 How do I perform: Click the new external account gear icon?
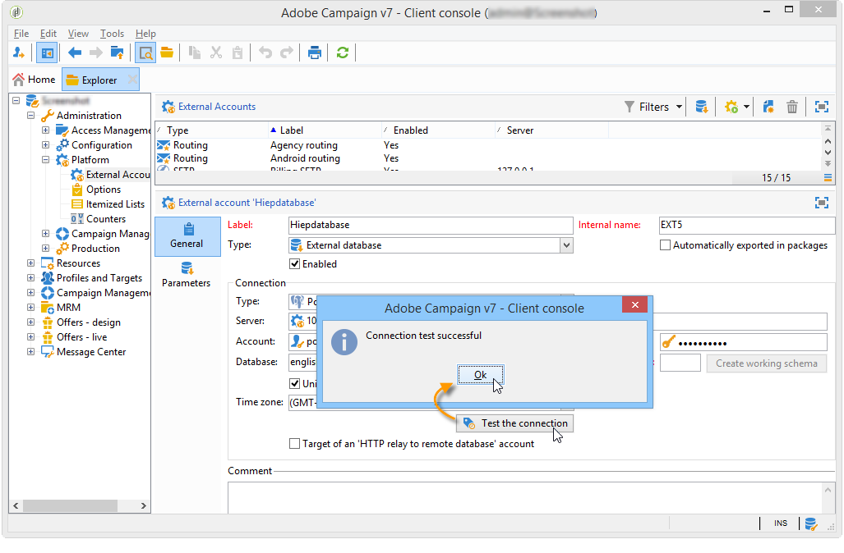(x=731, y=107)
